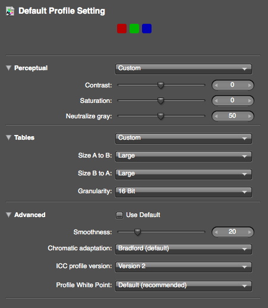Open the ICC profile version dropdown

[x=184, y=267]
